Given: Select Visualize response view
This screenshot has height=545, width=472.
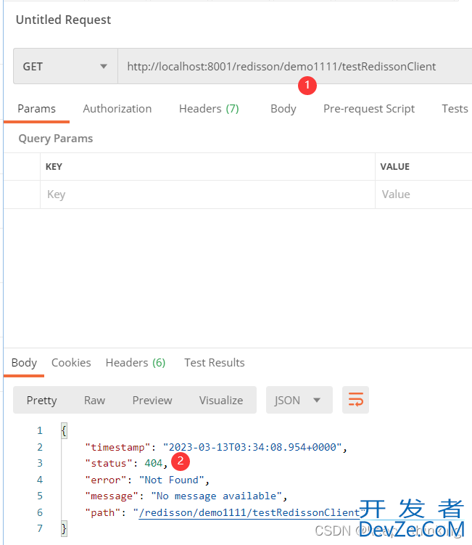Looking at the screenshot, I should (221, 401).
